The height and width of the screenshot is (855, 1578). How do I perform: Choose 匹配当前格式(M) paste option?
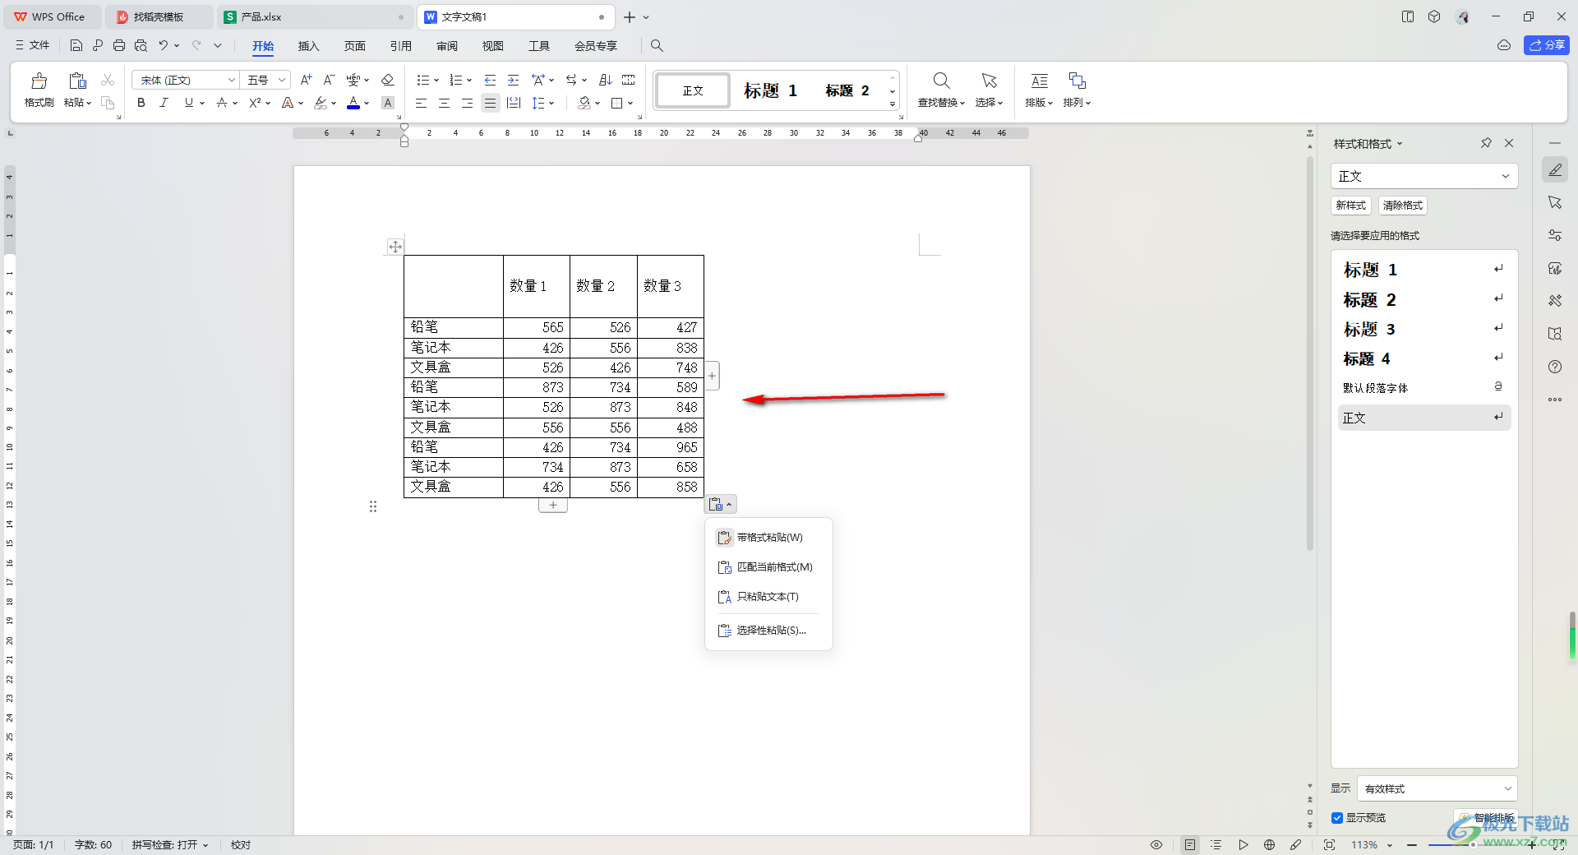click(x=768, y=567)
